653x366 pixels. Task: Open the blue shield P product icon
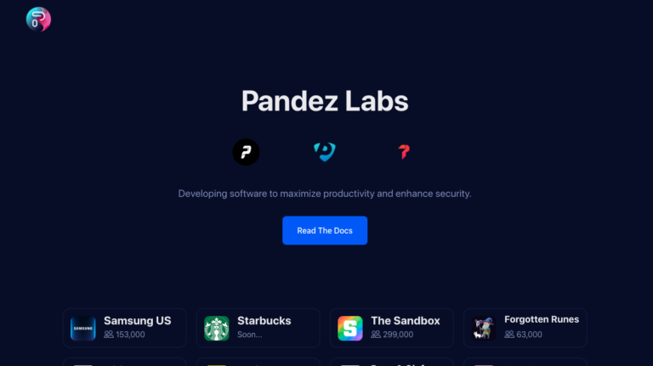click(x=325, y=151)
